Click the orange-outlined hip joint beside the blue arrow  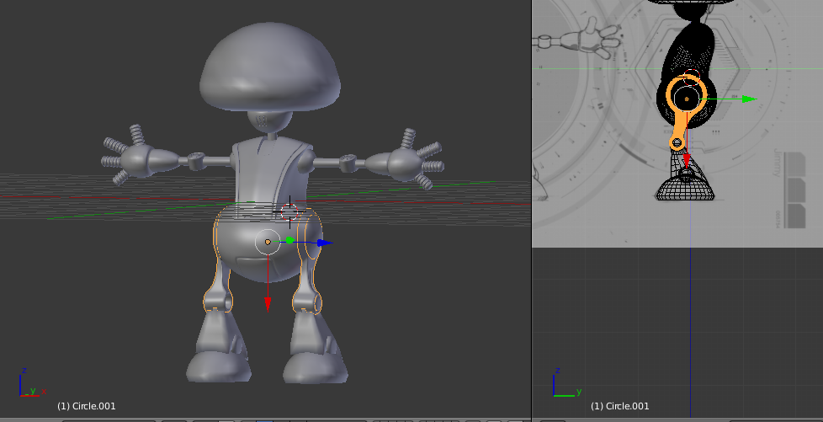[311, 237]
